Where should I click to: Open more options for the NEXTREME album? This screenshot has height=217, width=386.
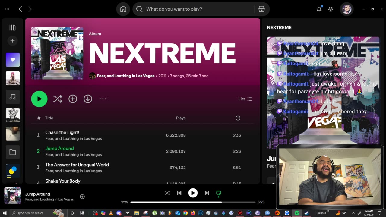[x=103, y=99]
